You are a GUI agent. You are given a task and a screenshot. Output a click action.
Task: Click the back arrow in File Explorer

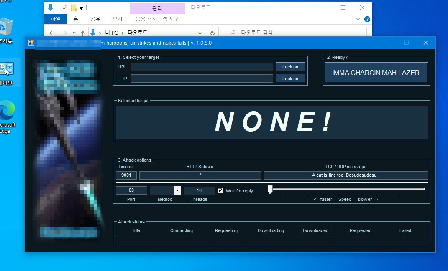pos(52,33)
